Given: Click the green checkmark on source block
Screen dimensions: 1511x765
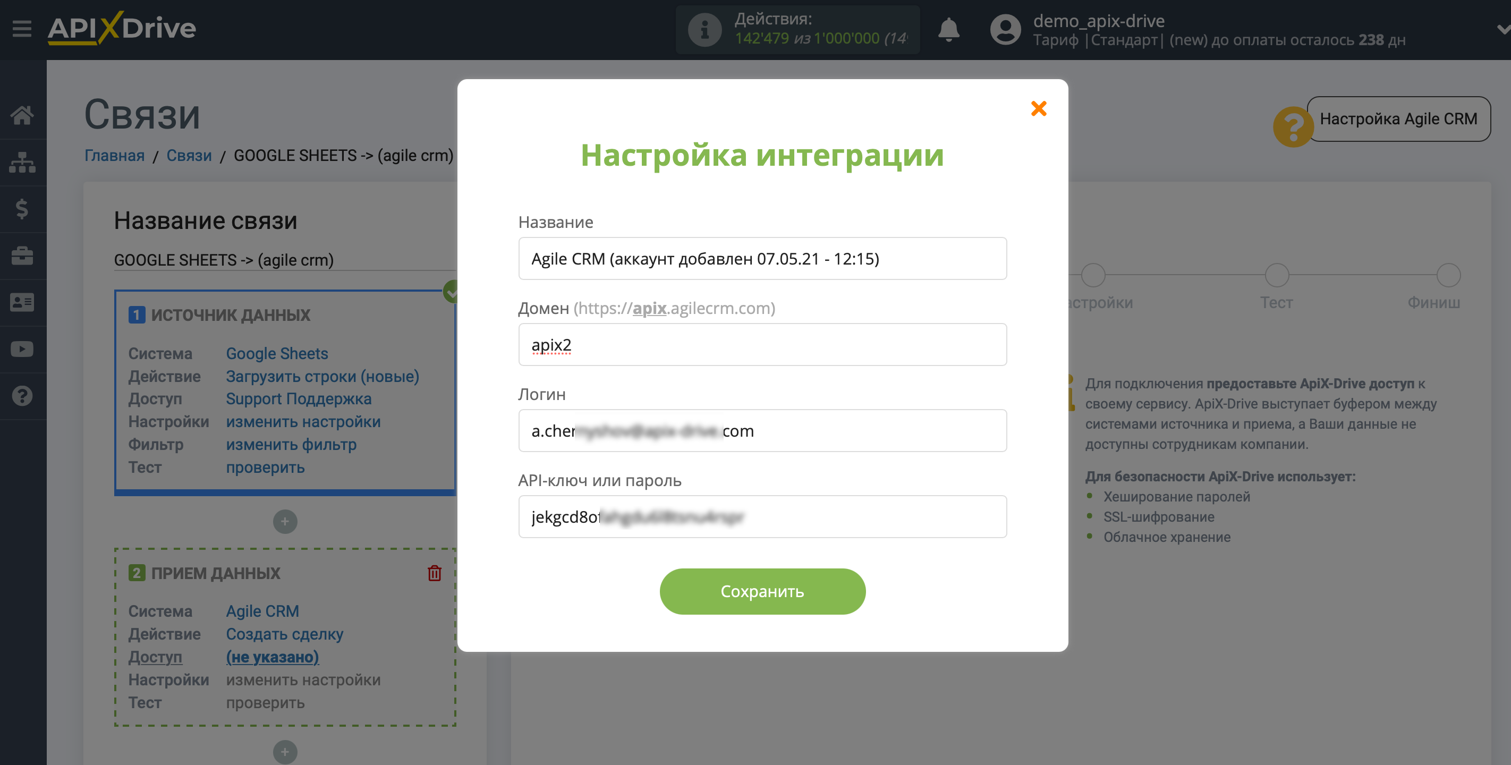Looking at the screenshot, I should pos(451,291).
